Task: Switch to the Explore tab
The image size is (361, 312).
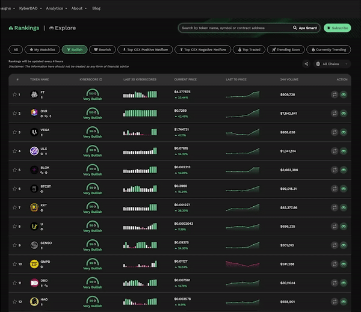Action: [63, 28]
